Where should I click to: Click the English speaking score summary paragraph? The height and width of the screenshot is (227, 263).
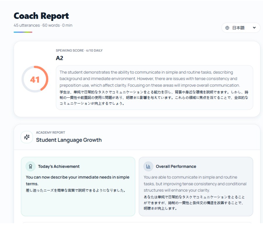click(x=150, y=79)
